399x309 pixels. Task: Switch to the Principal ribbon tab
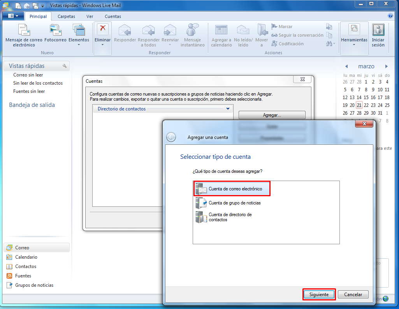[38, 16]
